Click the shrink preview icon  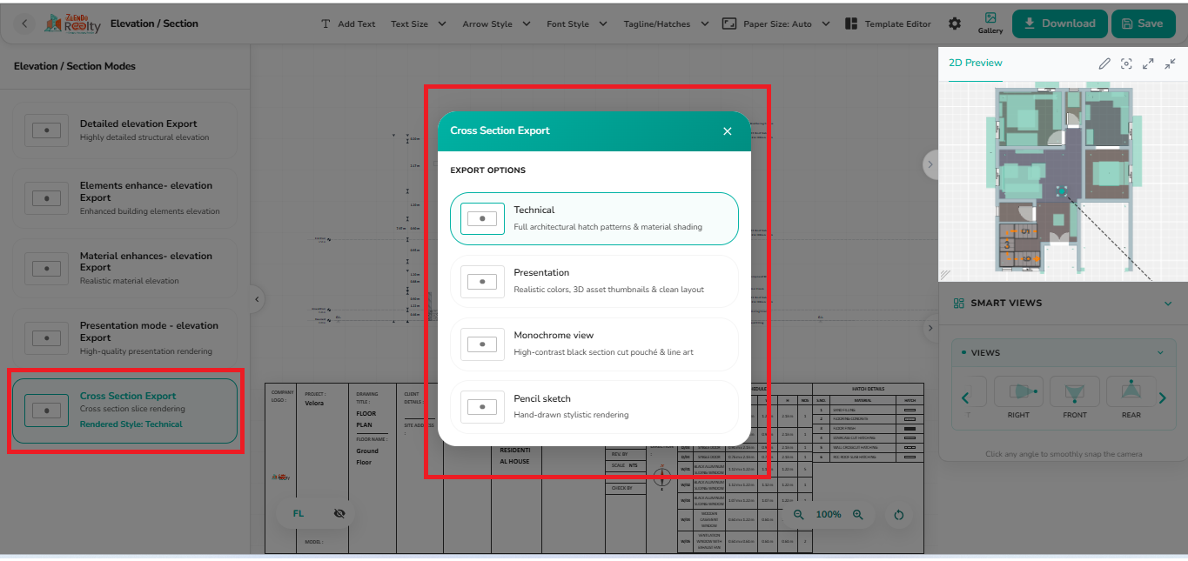click(x=1170, y=63)
